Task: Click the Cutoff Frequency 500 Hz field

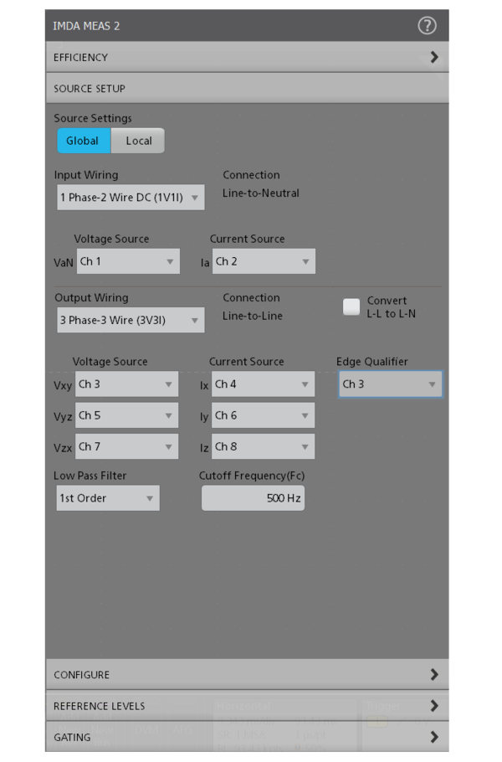Action: point(253,498)
